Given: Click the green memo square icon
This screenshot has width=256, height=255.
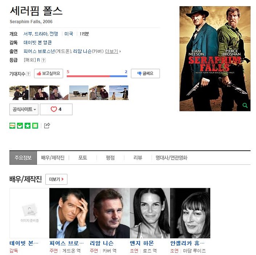Looking at the screenshot, I should click(35, 126).
